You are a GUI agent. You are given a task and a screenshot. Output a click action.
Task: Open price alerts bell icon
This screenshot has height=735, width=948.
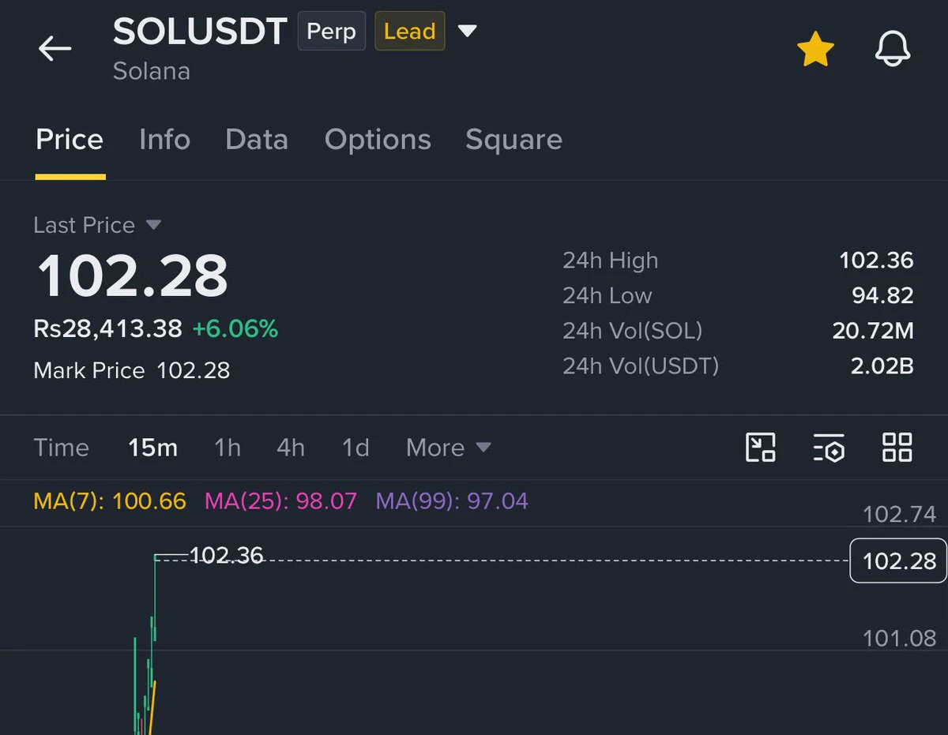tap(893, 50)
